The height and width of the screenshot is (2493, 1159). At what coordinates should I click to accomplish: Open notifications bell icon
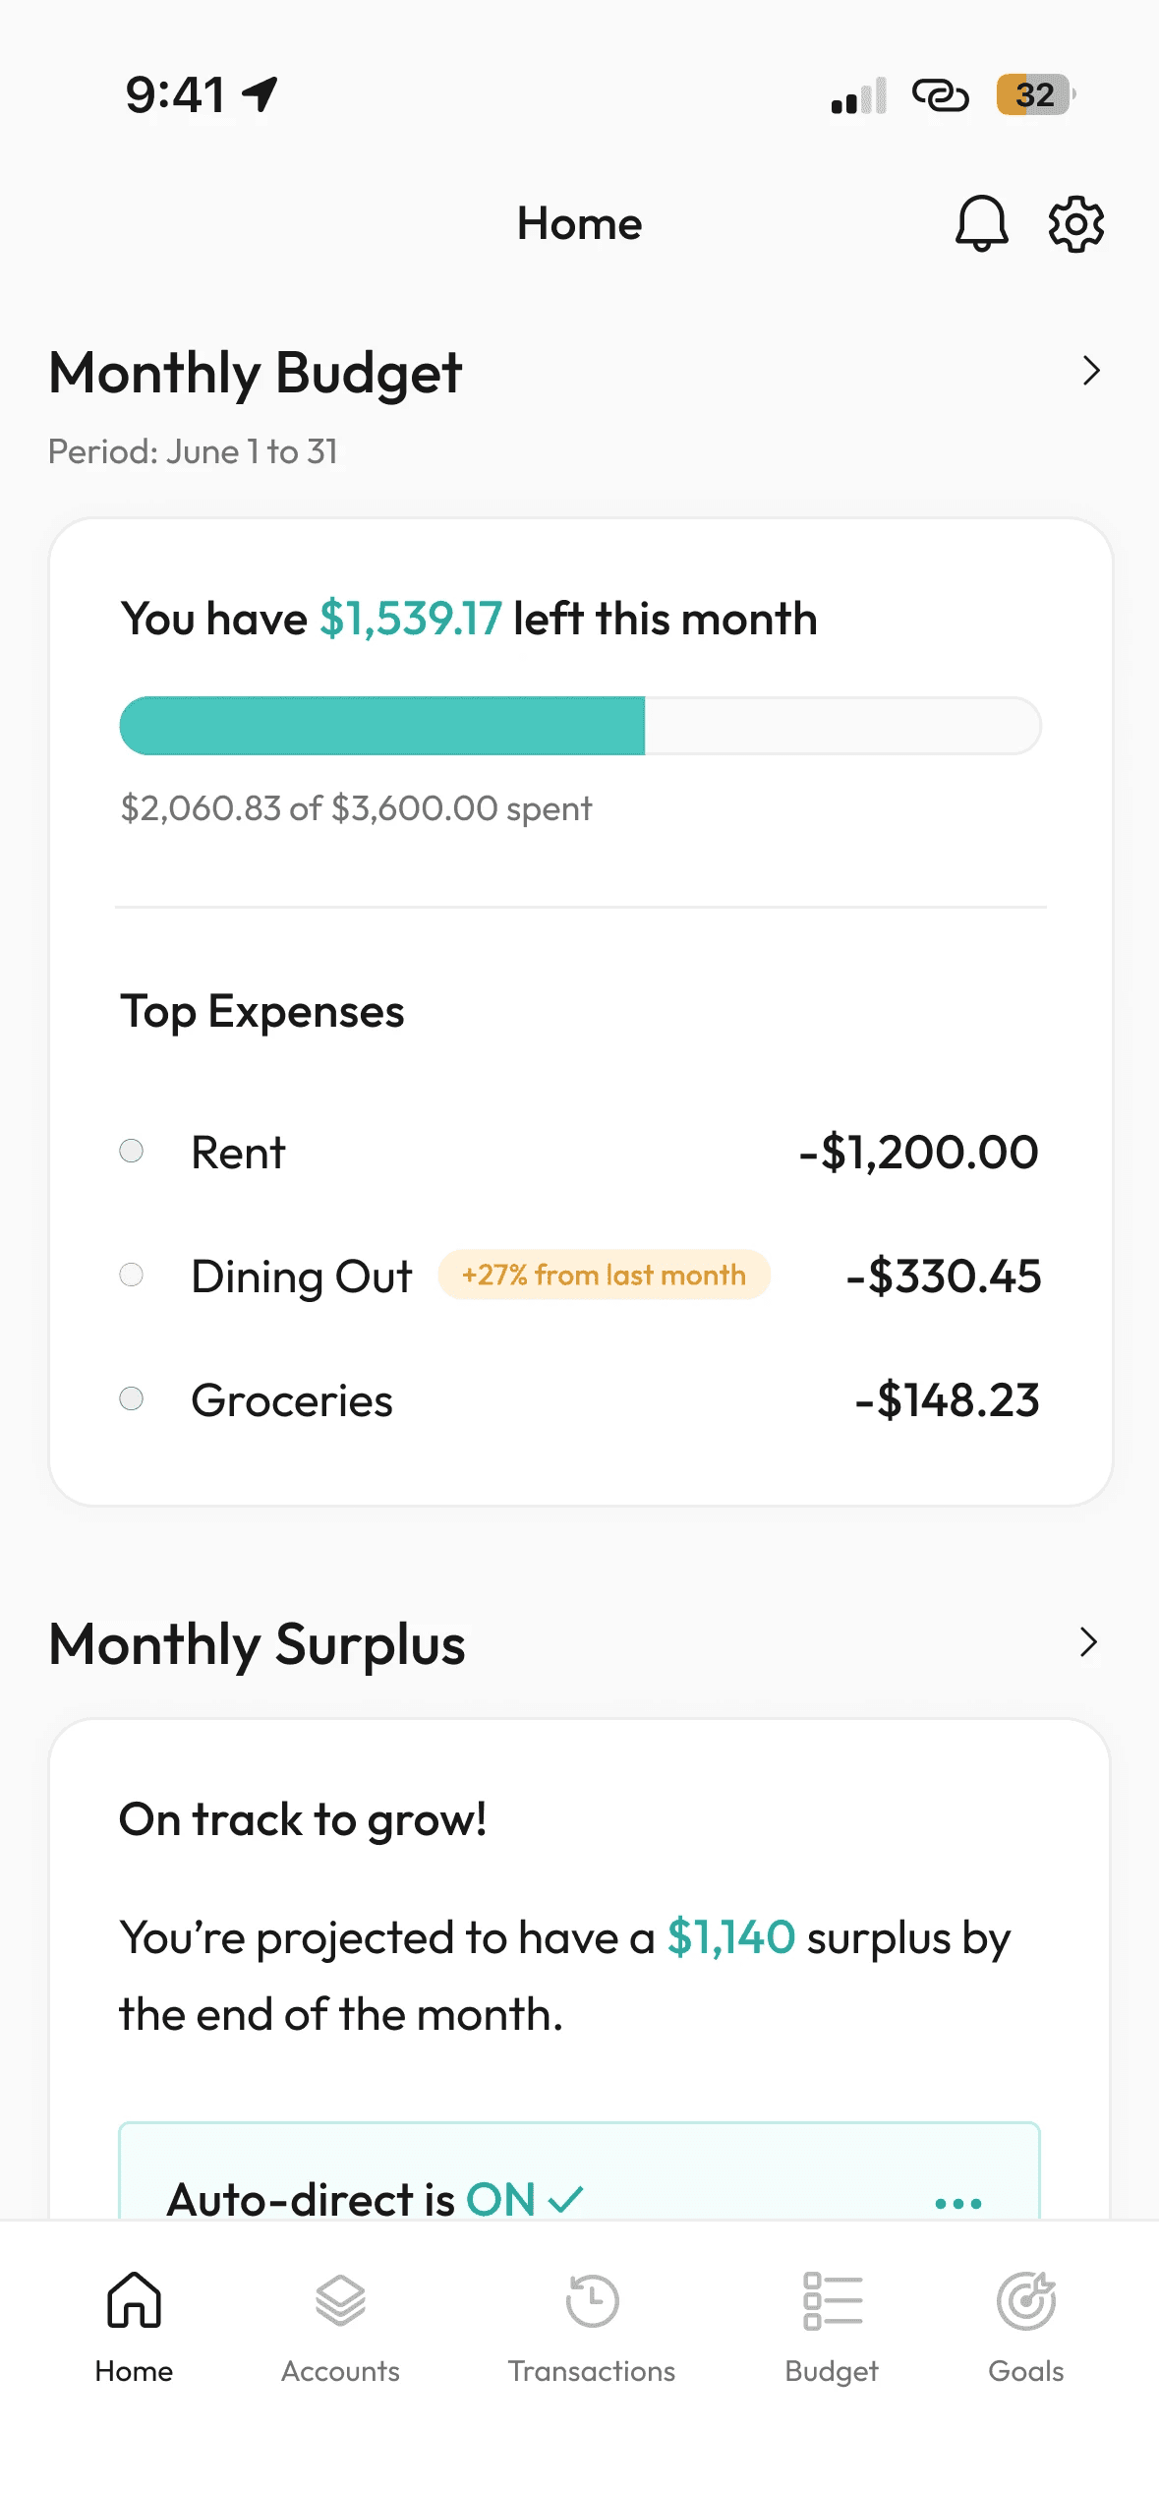point(981,223)
